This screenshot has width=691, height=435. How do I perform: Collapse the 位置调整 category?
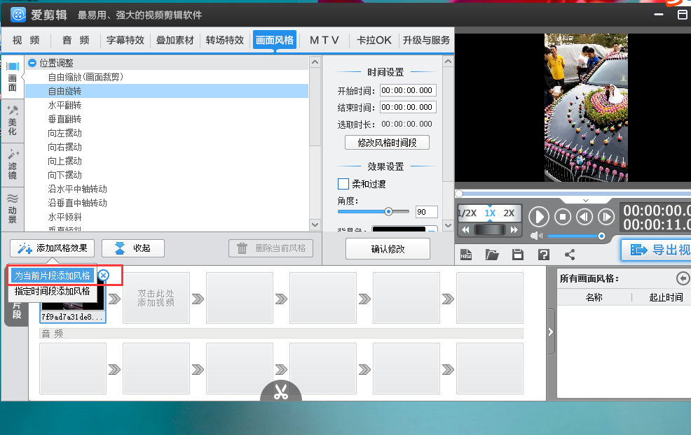pyautogui.click(x=32, y=63)
